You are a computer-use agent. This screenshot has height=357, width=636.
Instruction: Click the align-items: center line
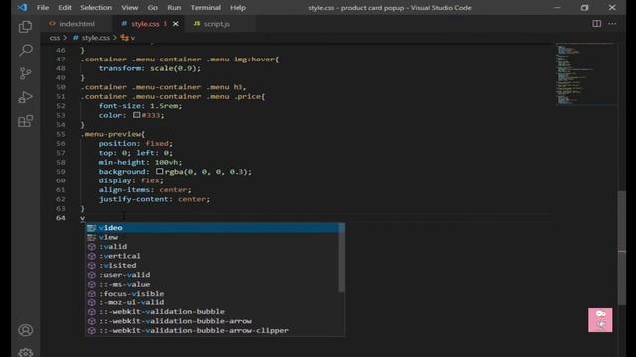tap(145, 189)
